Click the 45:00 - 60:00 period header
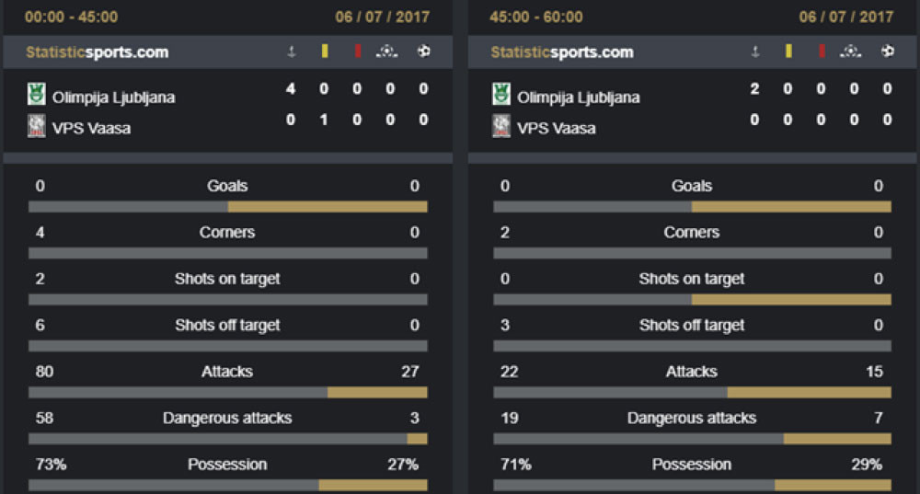Screen dimensions: 920x494 535,17
